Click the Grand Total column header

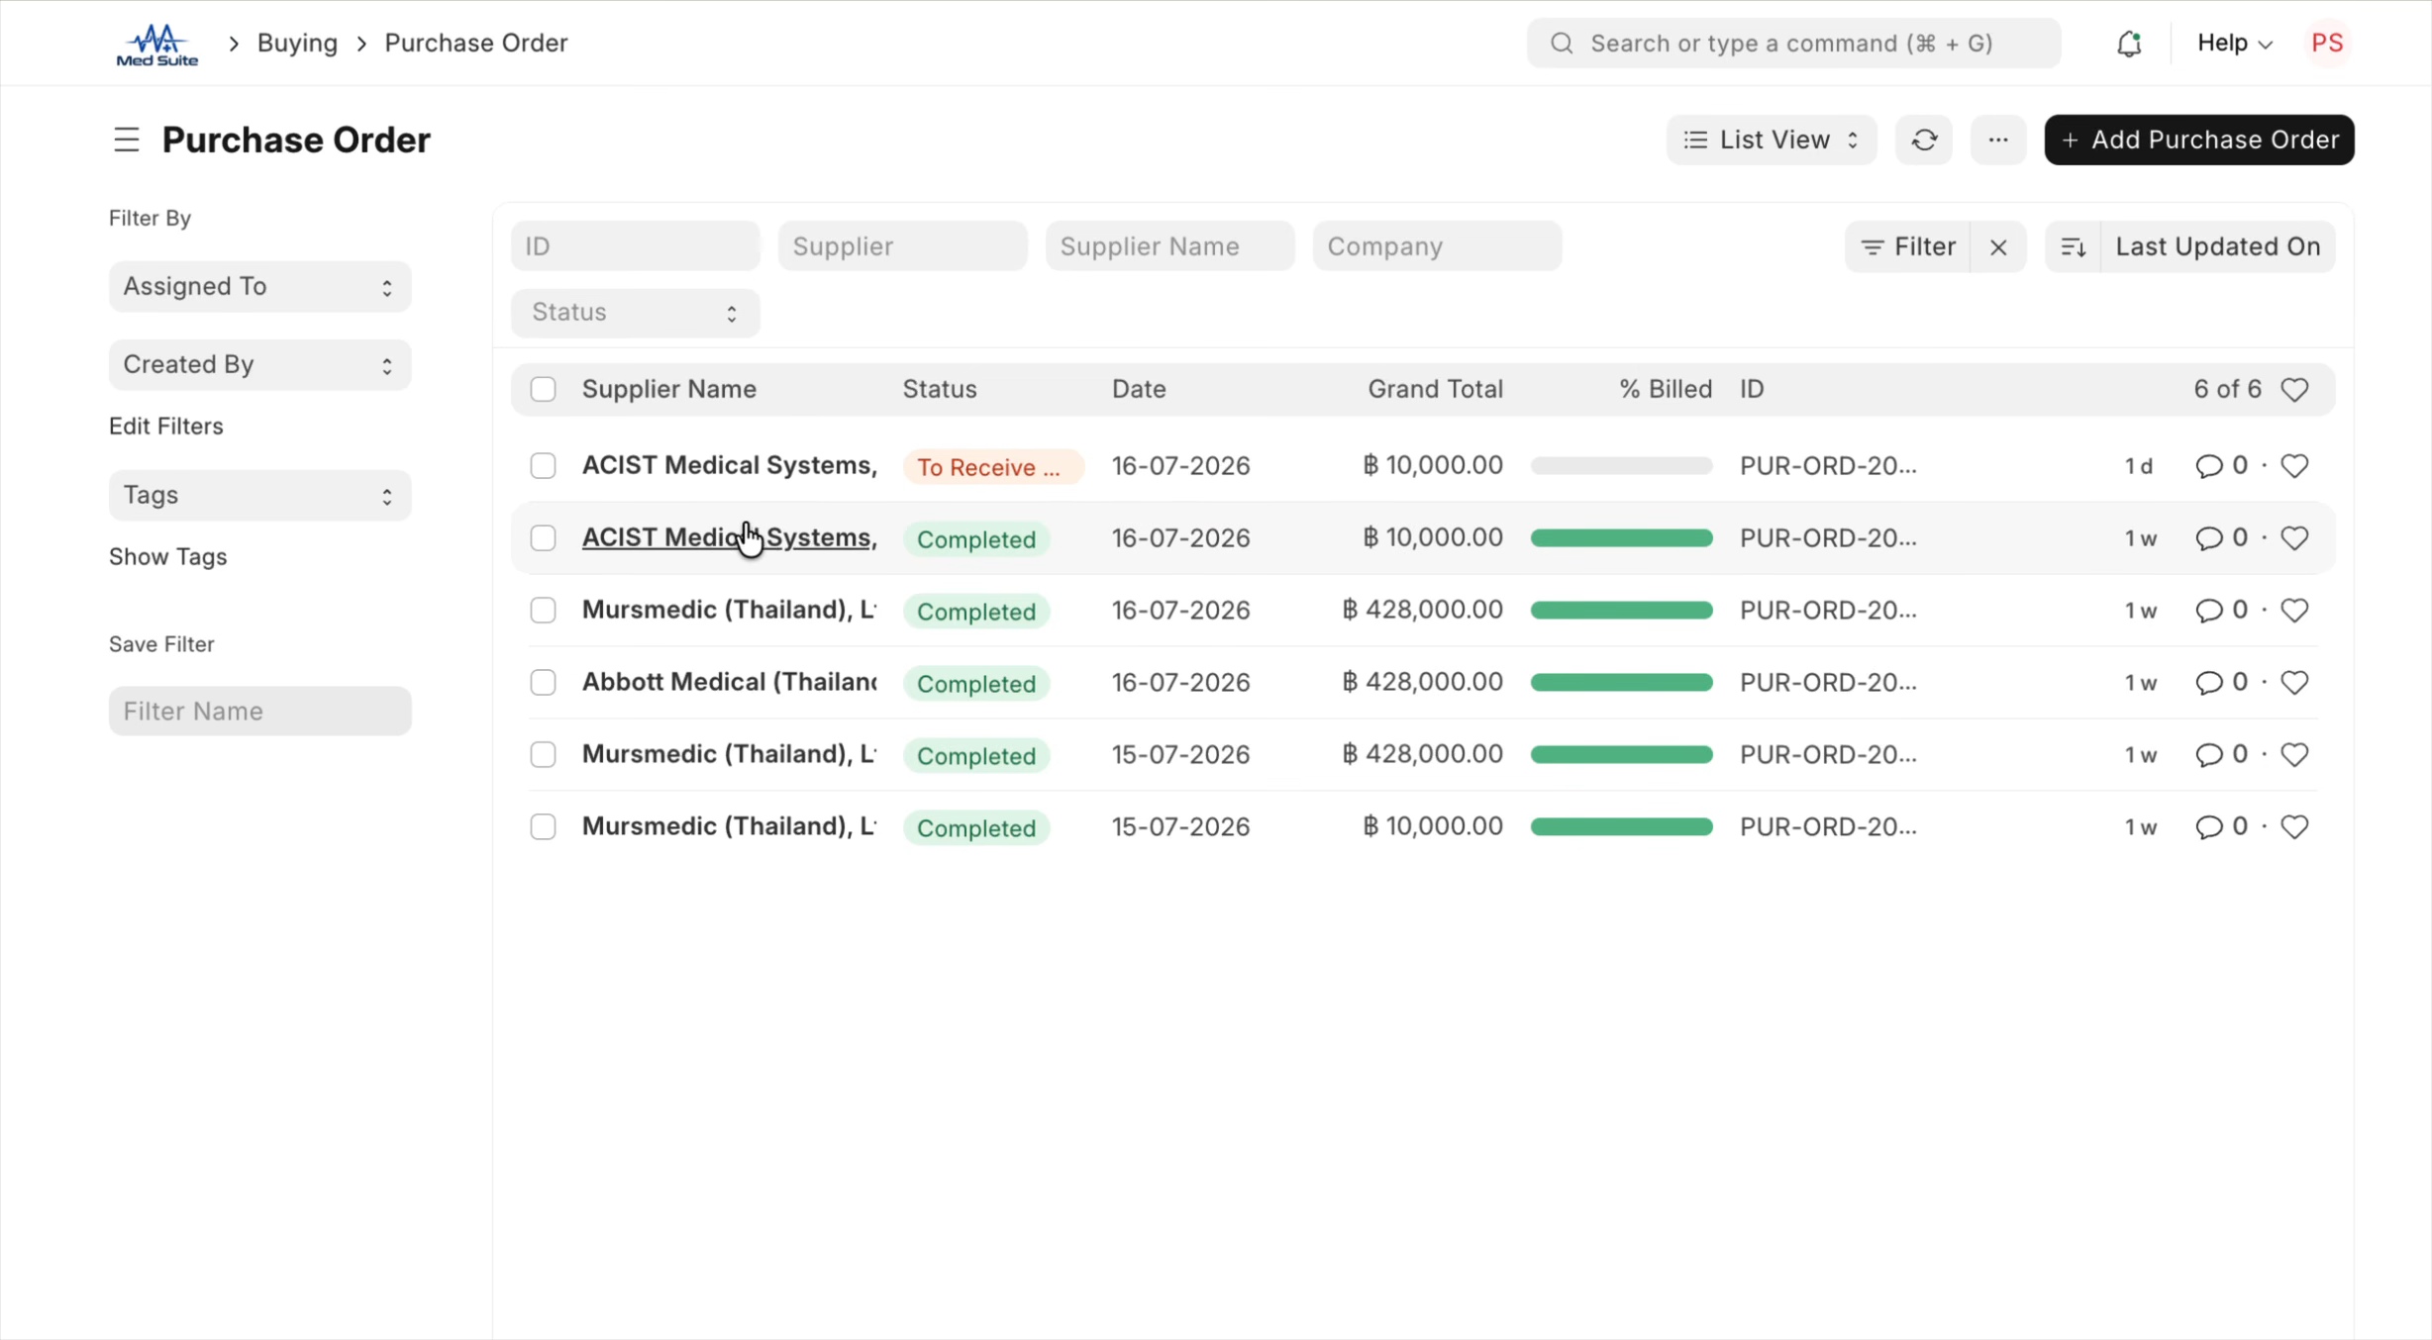[x=1435, y=390]
